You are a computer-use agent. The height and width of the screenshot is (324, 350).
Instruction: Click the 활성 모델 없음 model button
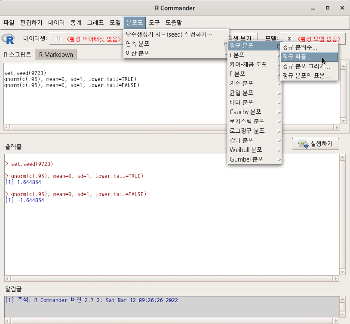[x=313, y=39]
